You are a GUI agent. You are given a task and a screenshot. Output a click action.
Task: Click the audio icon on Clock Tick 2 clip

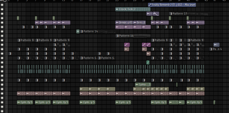[x=117, y=9]
